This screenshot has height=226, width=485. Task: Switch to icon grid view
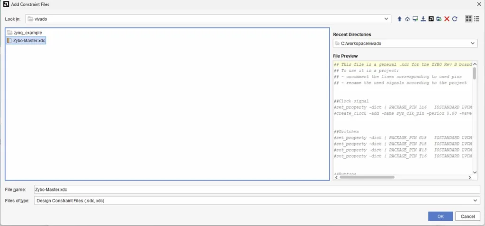pos(468,19)
